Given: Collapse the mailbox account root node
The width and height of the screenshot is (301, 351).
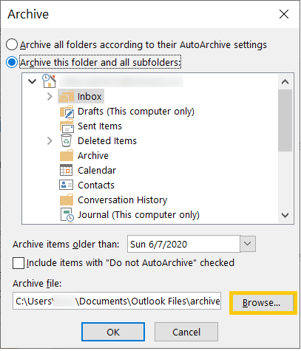Looking at the screenshot, I should coord(33,81).
